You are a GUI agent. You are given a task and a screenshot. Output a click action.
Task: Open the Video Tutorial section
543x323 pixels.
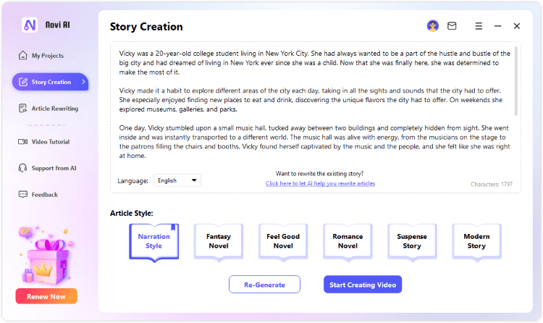click(x=44, y=142)
